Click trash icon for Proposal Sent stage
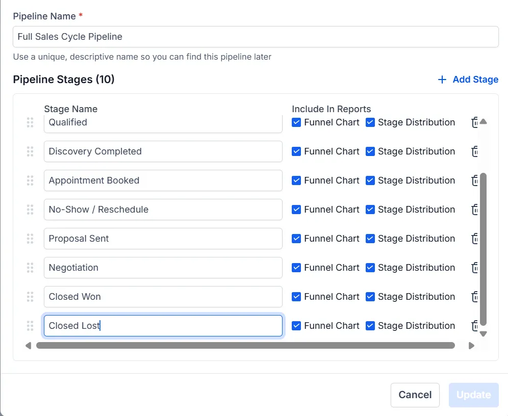The height and width of the screenshot is (416, 508). (x=474, y=239)
